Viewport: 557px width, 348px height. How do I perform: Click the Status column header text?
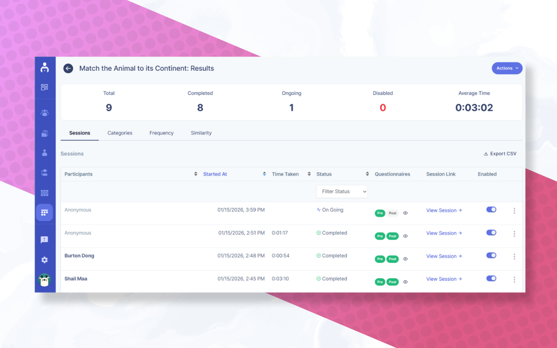pyautogui.click(x=324, y=174)
